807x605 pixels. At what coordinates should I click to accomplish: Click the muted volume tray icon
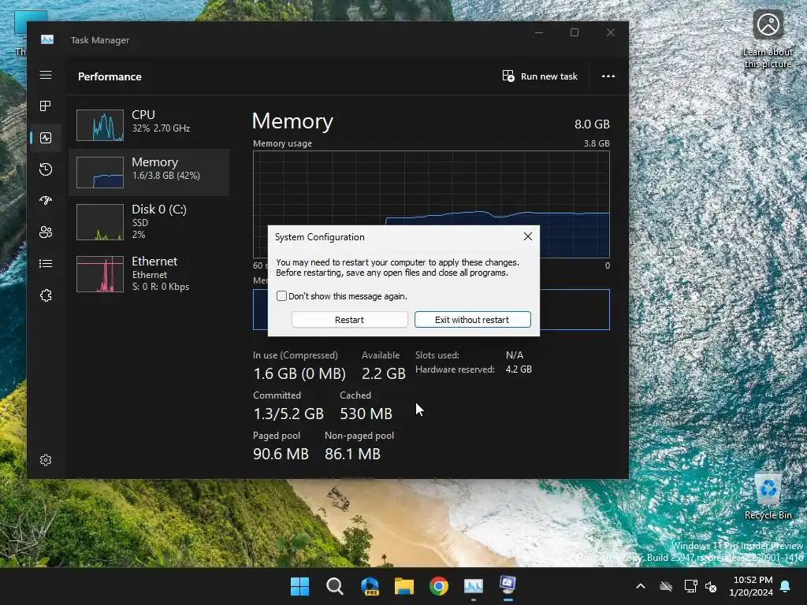click(712, 586)
